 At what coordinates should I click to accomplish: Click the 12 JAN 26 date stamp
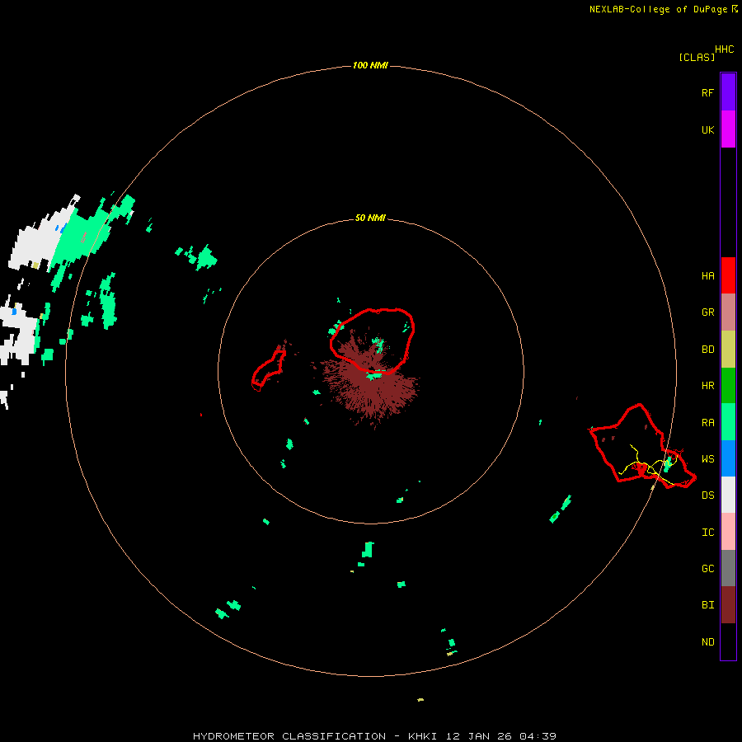pos(479,736)
